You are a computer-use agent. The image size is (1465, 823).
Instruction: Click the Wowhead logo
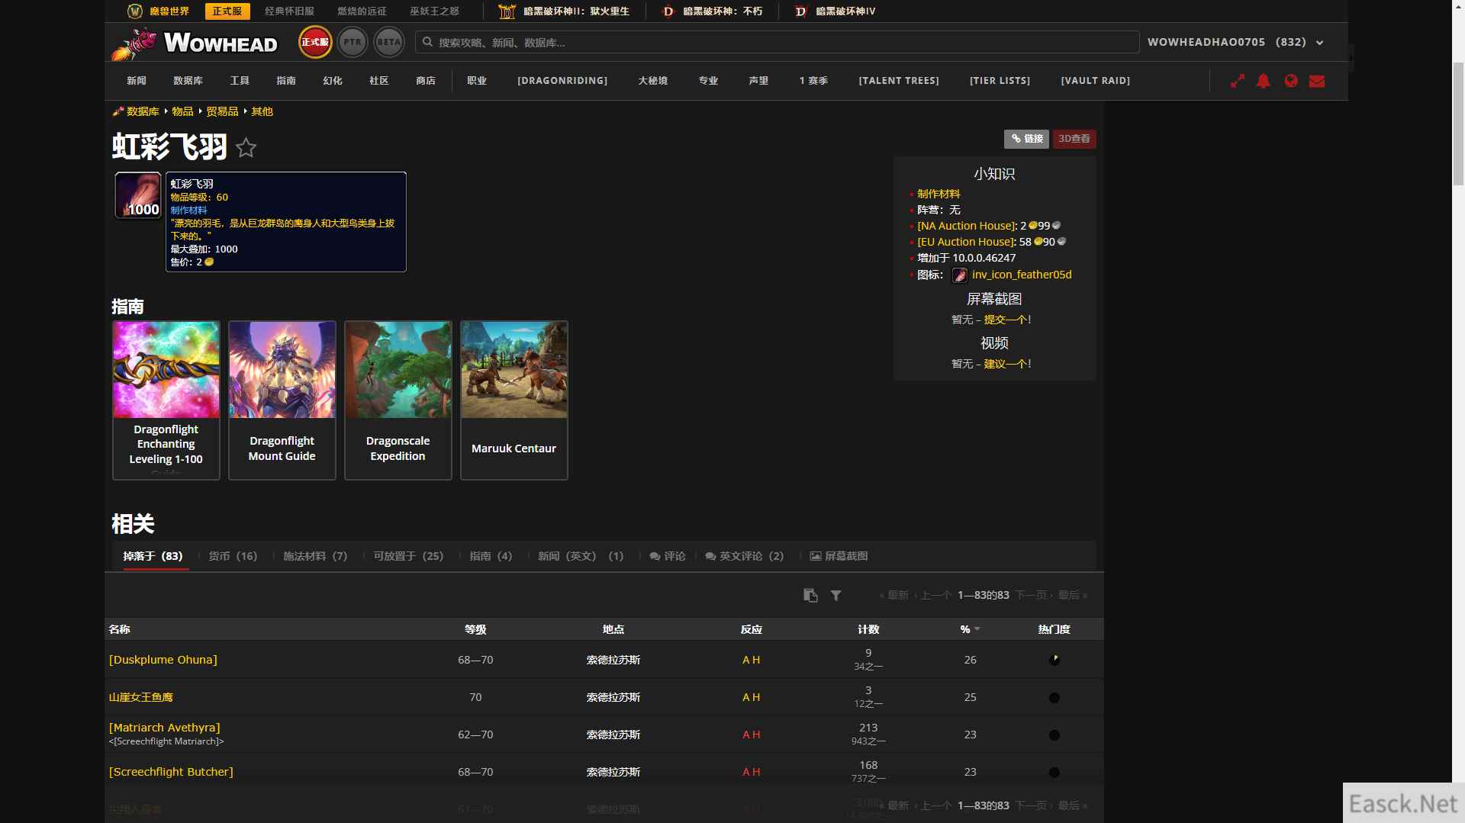[195, 43]
